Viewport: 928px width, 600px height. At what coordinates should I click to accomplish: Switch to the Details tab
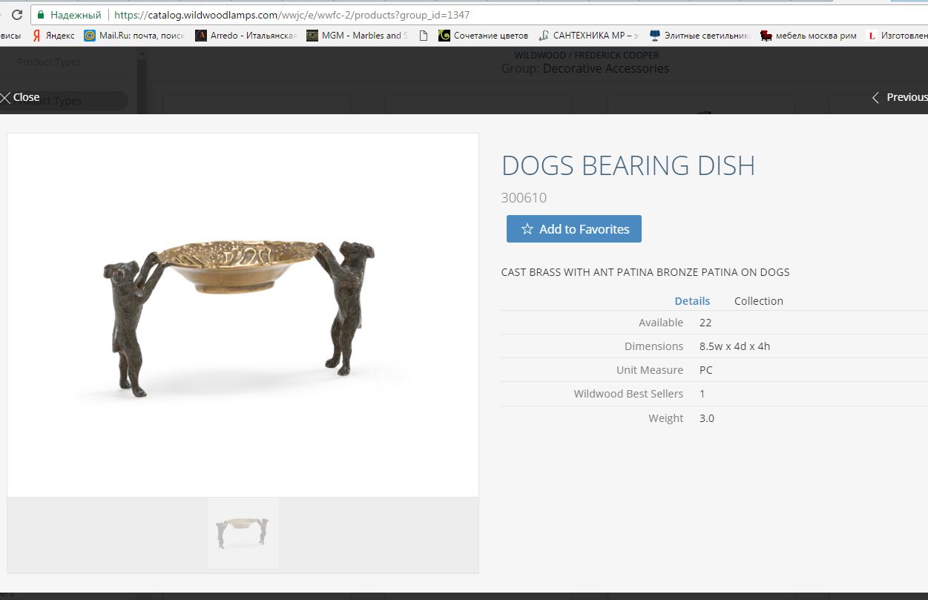click(692, 301)
